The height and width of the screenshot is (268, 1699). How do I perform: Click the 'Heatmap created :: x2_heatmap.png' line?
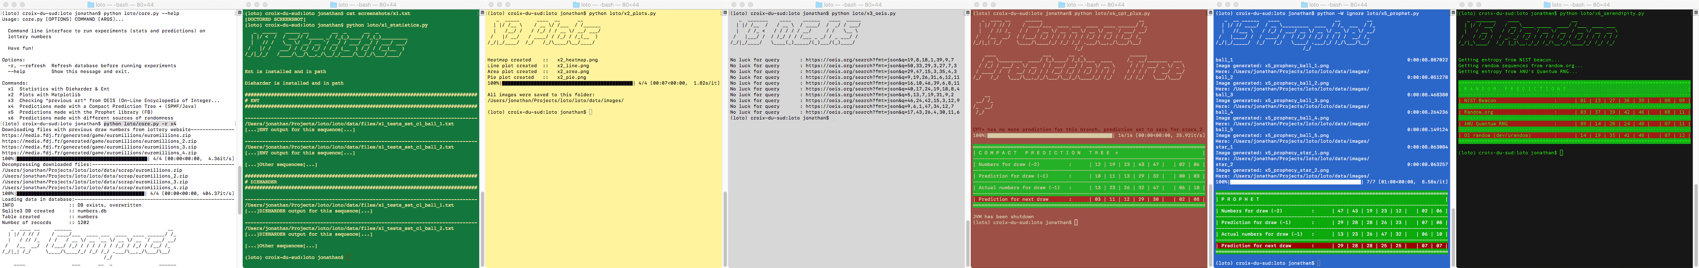pos(542,59)
